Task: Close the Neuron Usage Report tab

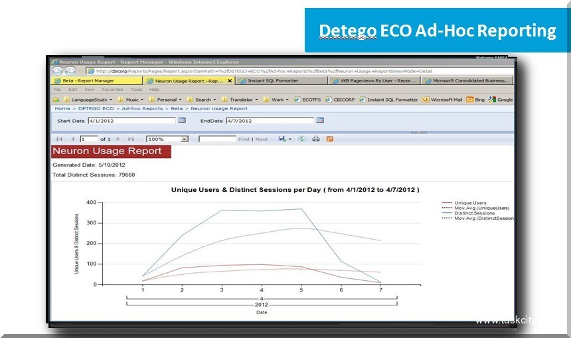Action: [x=230, y=81]
